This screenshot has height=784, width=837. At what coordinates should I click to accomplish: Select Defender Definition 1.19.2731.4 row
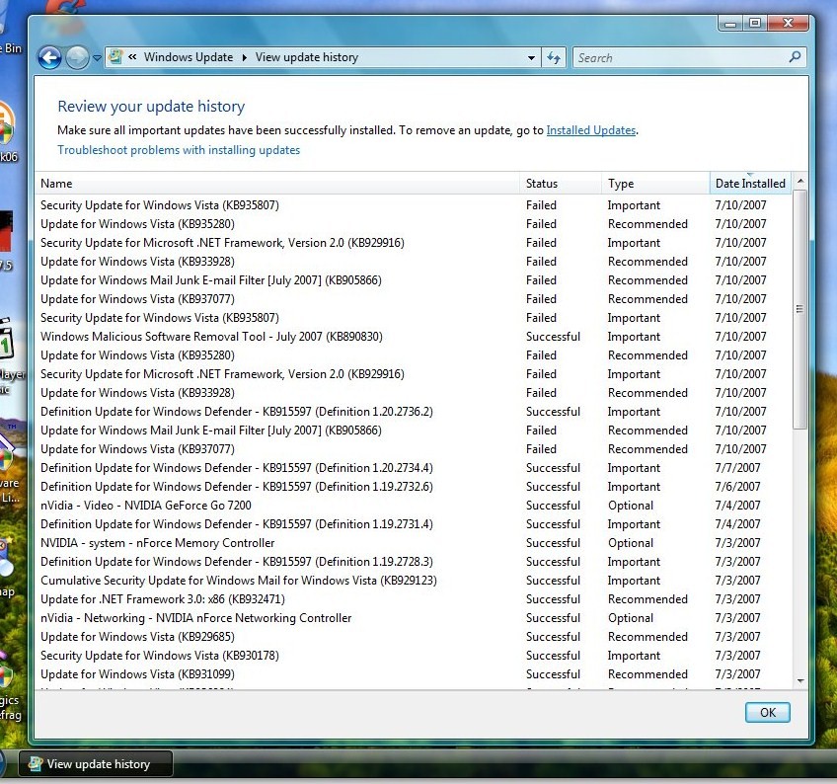(x=413, y=524)
